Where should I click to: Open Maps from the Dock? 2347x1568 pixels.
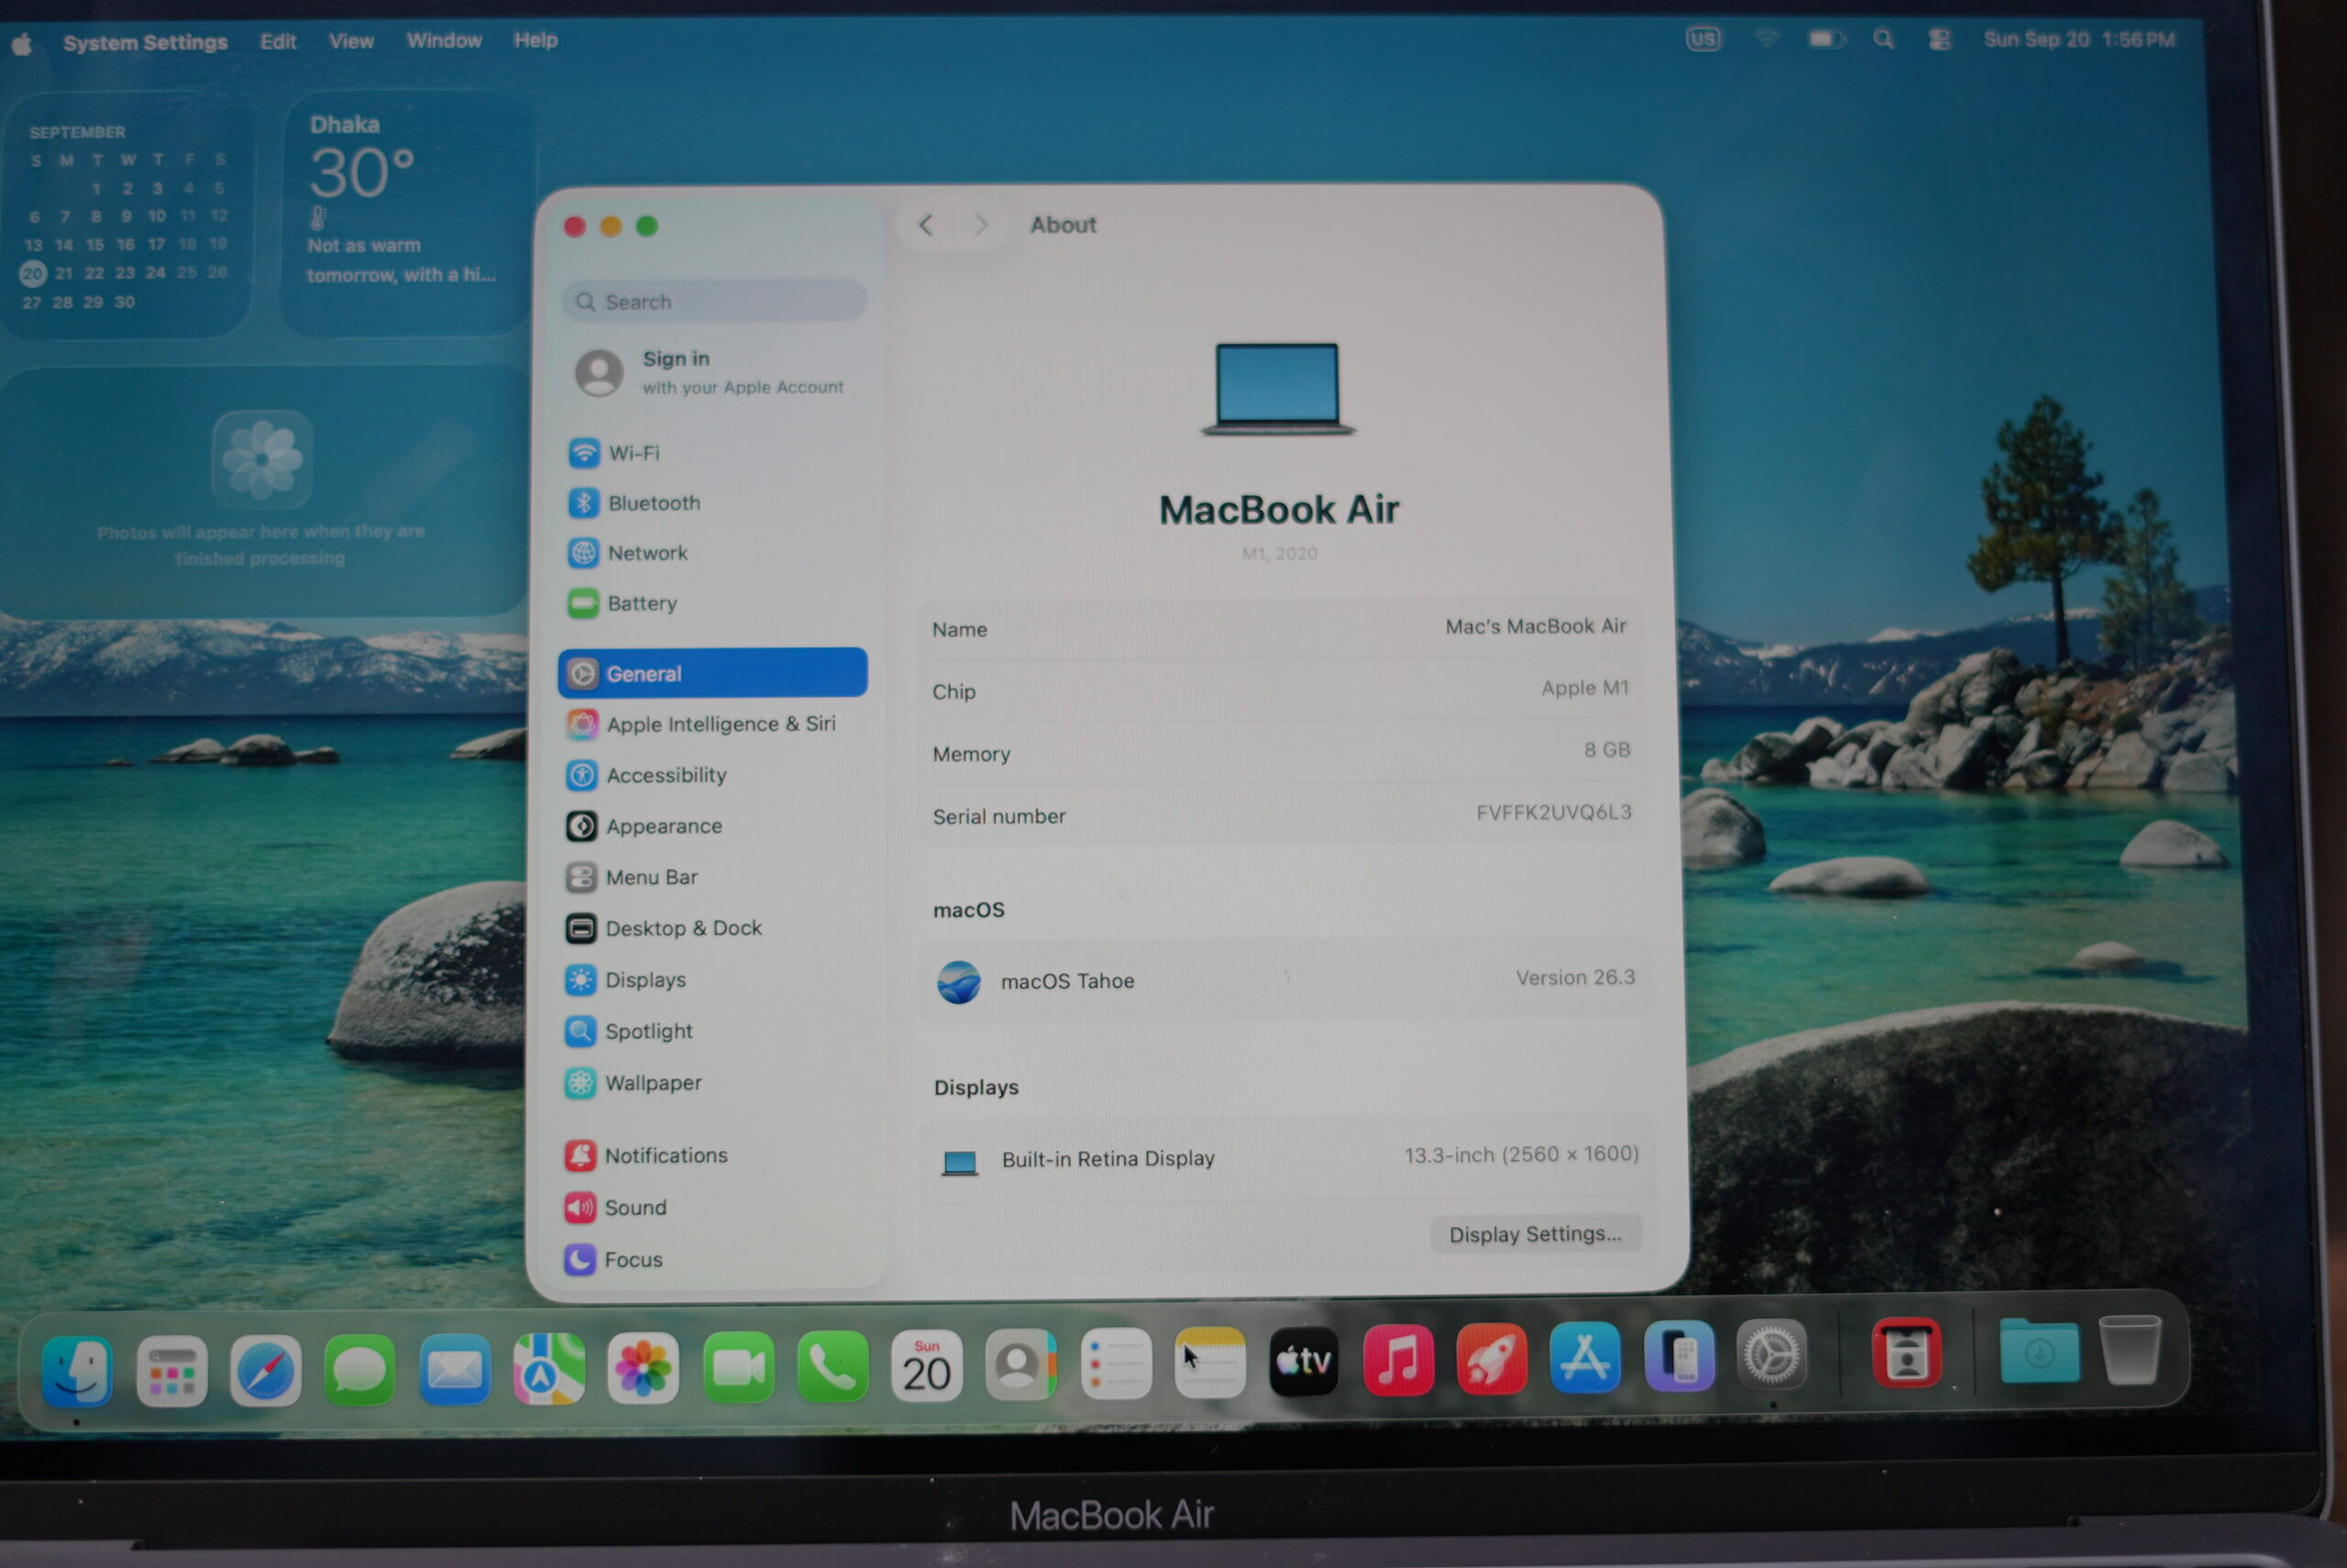[x=549, y=1368]
